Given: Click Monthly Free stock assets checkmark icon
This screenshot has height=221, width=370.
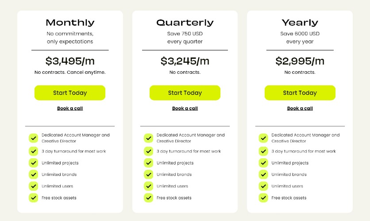Looking at the screenshot, I should pyautogui.click(x=33, y=198).
